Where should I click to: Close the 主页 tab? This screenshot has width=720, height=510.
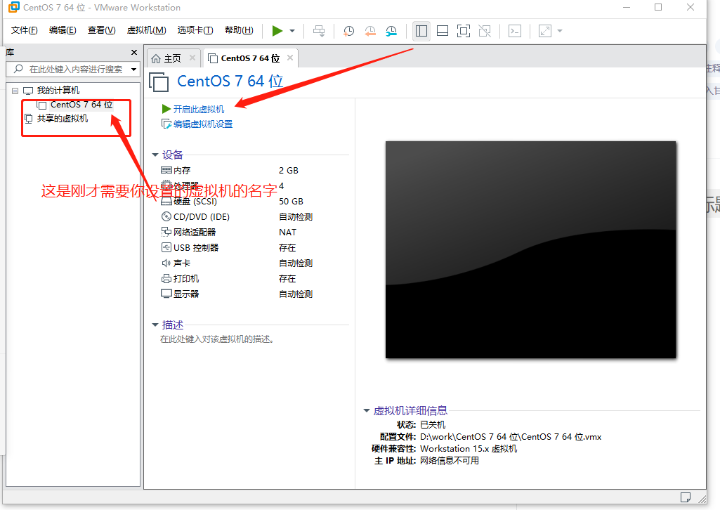pos(192,58)
